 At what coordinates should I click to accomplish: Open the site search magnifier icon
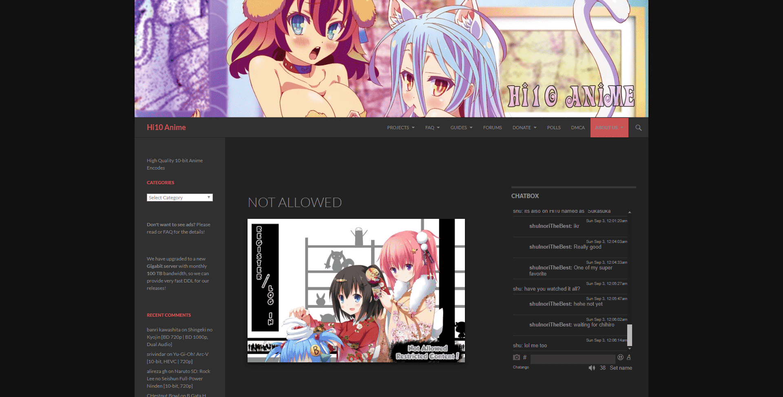(x=638, y=128)
